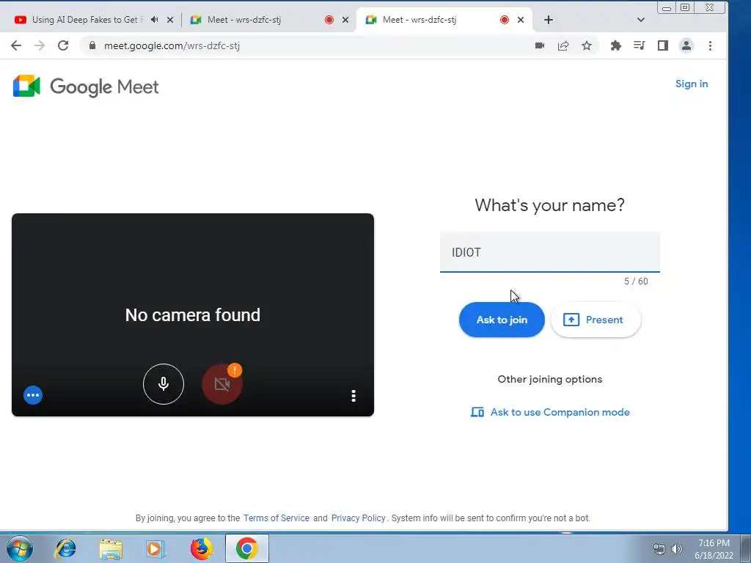Screen dimensions: 751x563
Task: Close the first Meet tab
Action: 345,20
